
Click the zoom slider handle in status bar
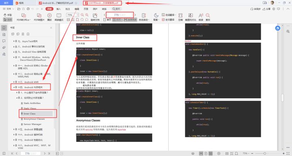[264, 154]
